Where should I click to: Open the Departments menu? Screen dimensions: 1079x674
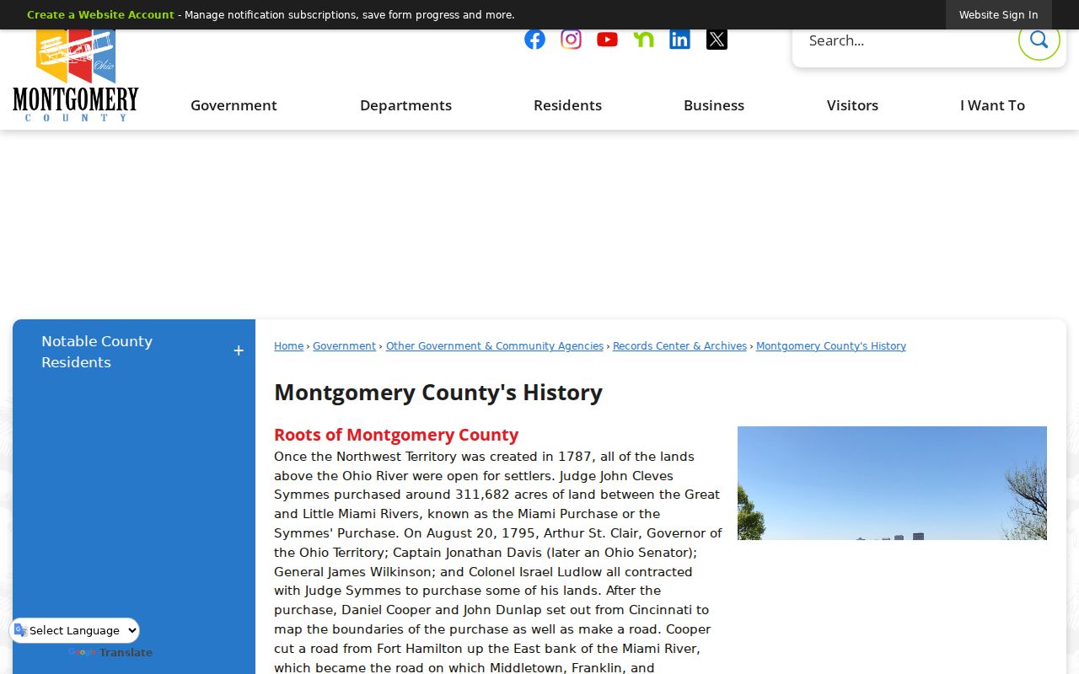point(405,105)
